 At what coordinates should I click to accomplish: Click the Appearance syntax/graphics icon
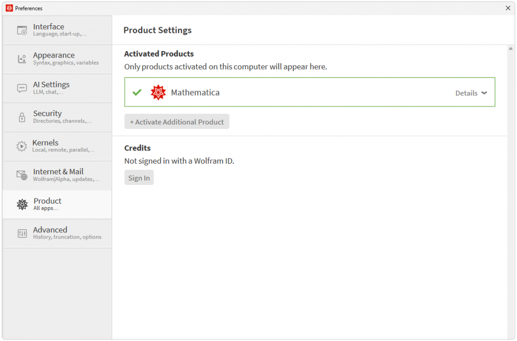click(x=21, y=58)
